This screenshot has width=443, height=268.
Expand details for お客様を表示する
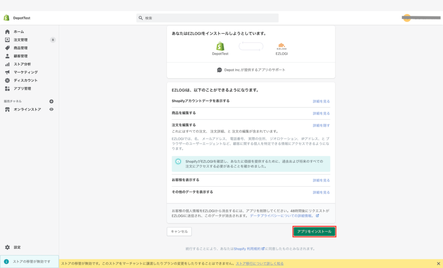tap(321, 180)
